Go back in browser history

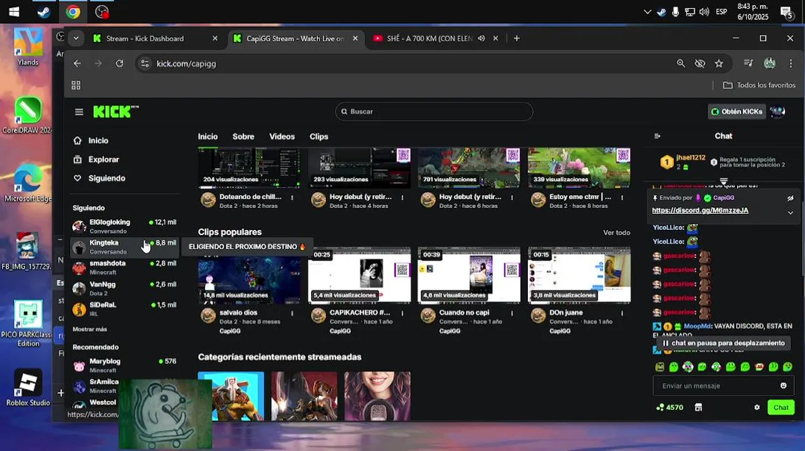tap(77, 63)
